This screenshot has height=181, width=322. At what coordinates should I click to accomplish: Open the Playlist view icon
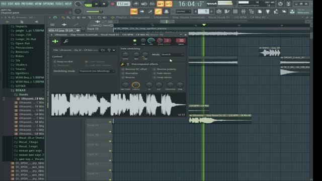[x=219, y=12]
